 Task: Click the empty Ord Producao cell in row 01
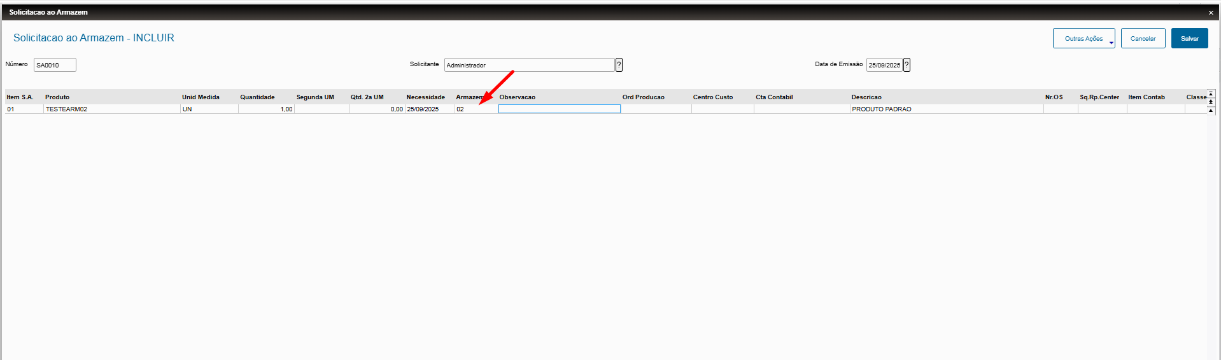coord(656,109)
